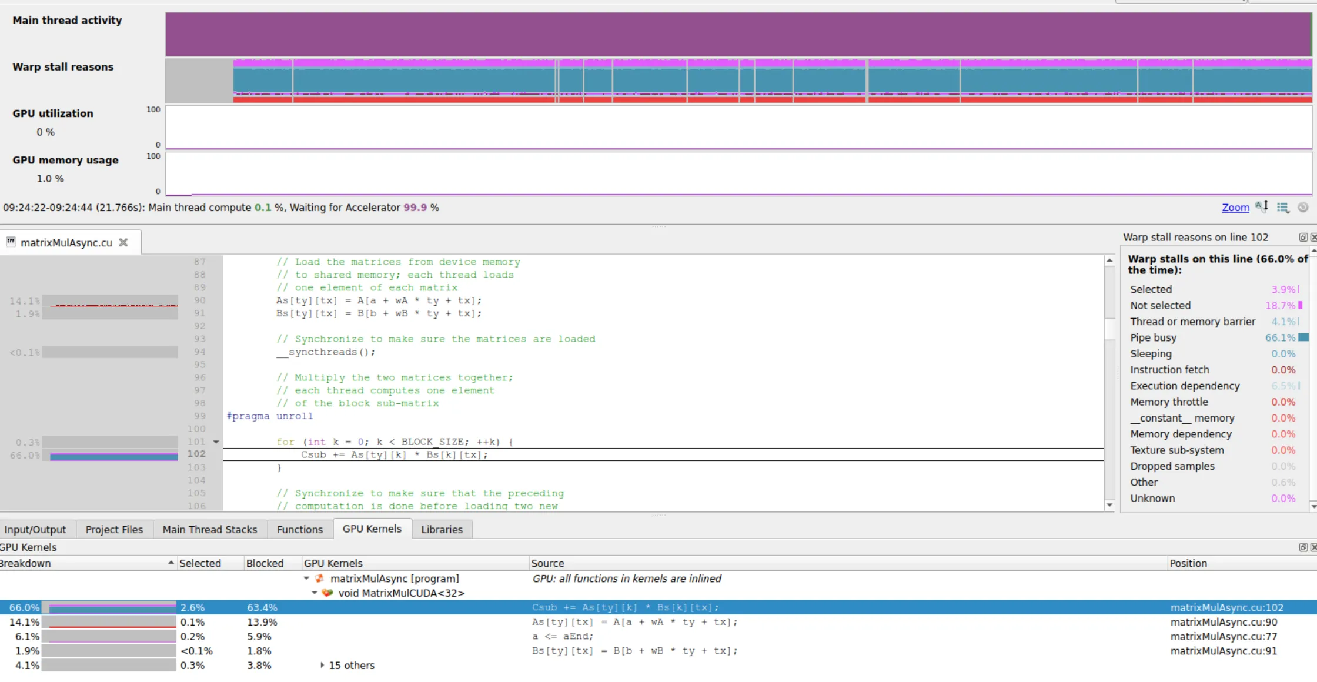
Task: Click the Warp stall reasons timeline graph
Action: point(738,81)
